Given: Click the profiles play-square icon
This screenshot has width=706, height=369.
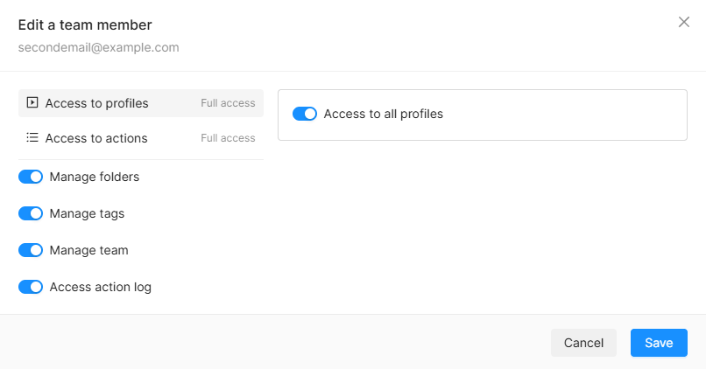Looking at the screenshot, I should tap(32, 102).
